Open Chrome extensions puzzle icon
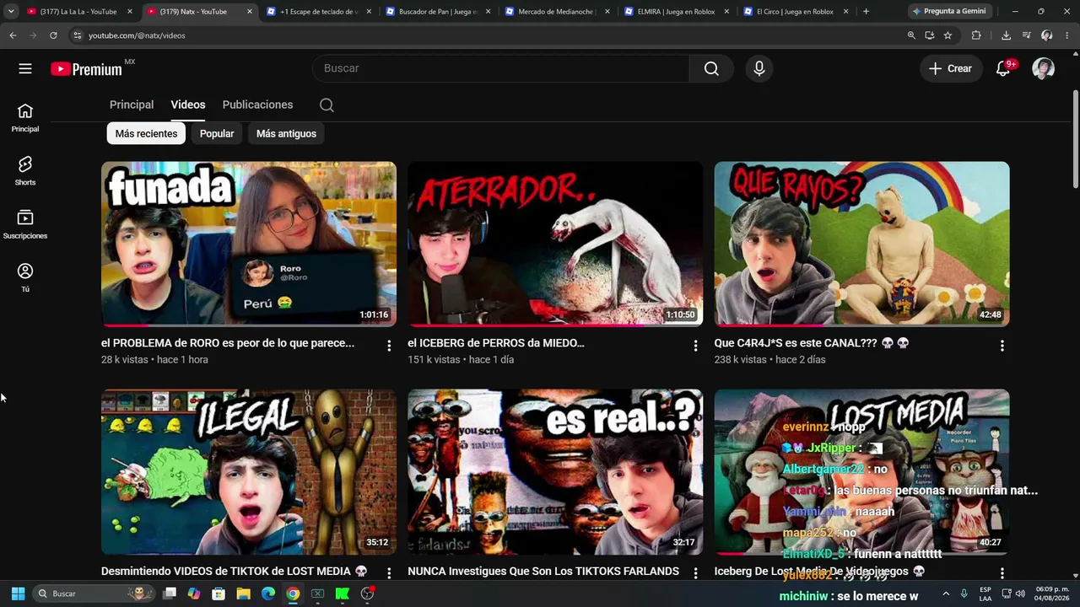This screenshot has width=1080, height=607. (976, 35)
